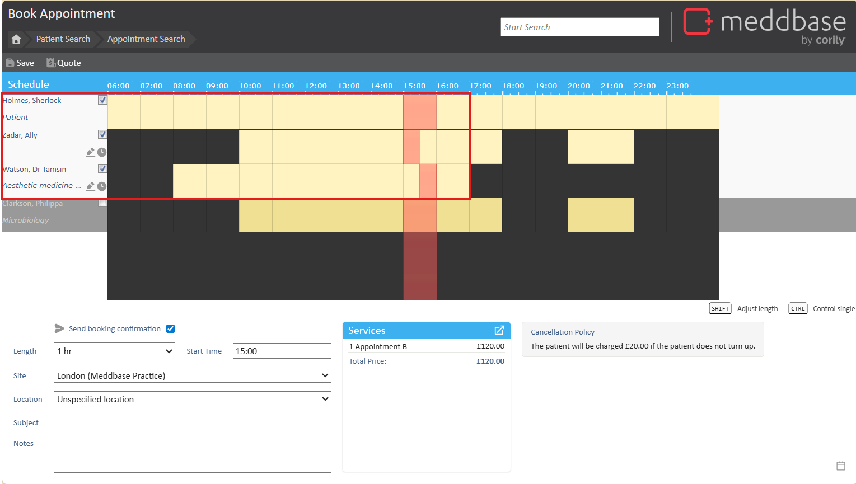The image size is (856, 484).
Task: Click the edit pencil icon for Watson, Dr Tamsin
Action: 90,186
